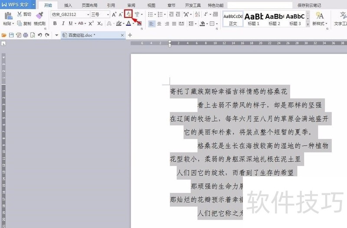Open the font name dropdown 仿宋_GB2312
This screenshot has width=347, height=228.
coord(70,14)
